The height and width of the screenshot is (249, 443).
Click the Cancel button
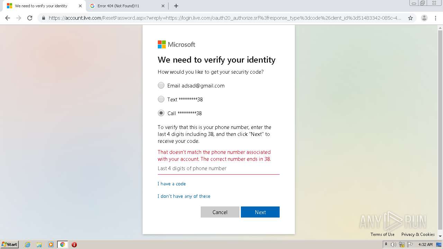(x=220, y=212)
